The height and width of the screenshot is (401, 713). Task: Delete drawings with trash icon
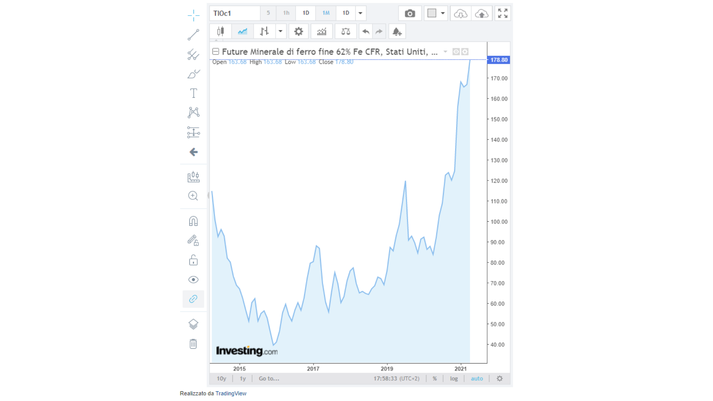tap(193, 344)
